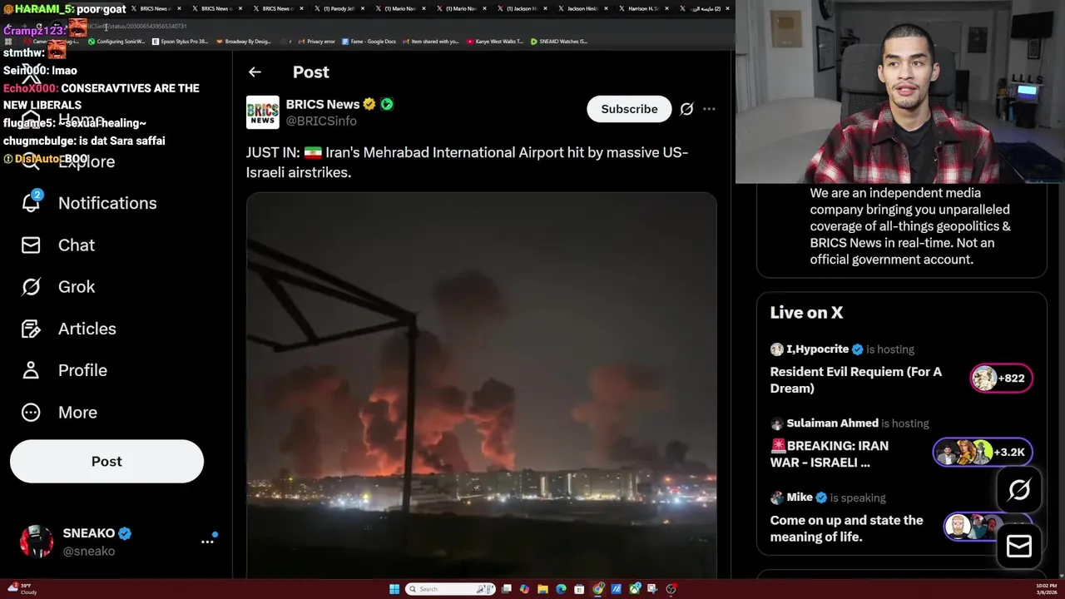Click the Windows taskbar search box
1065x599 pixels.
click(450, 589)
